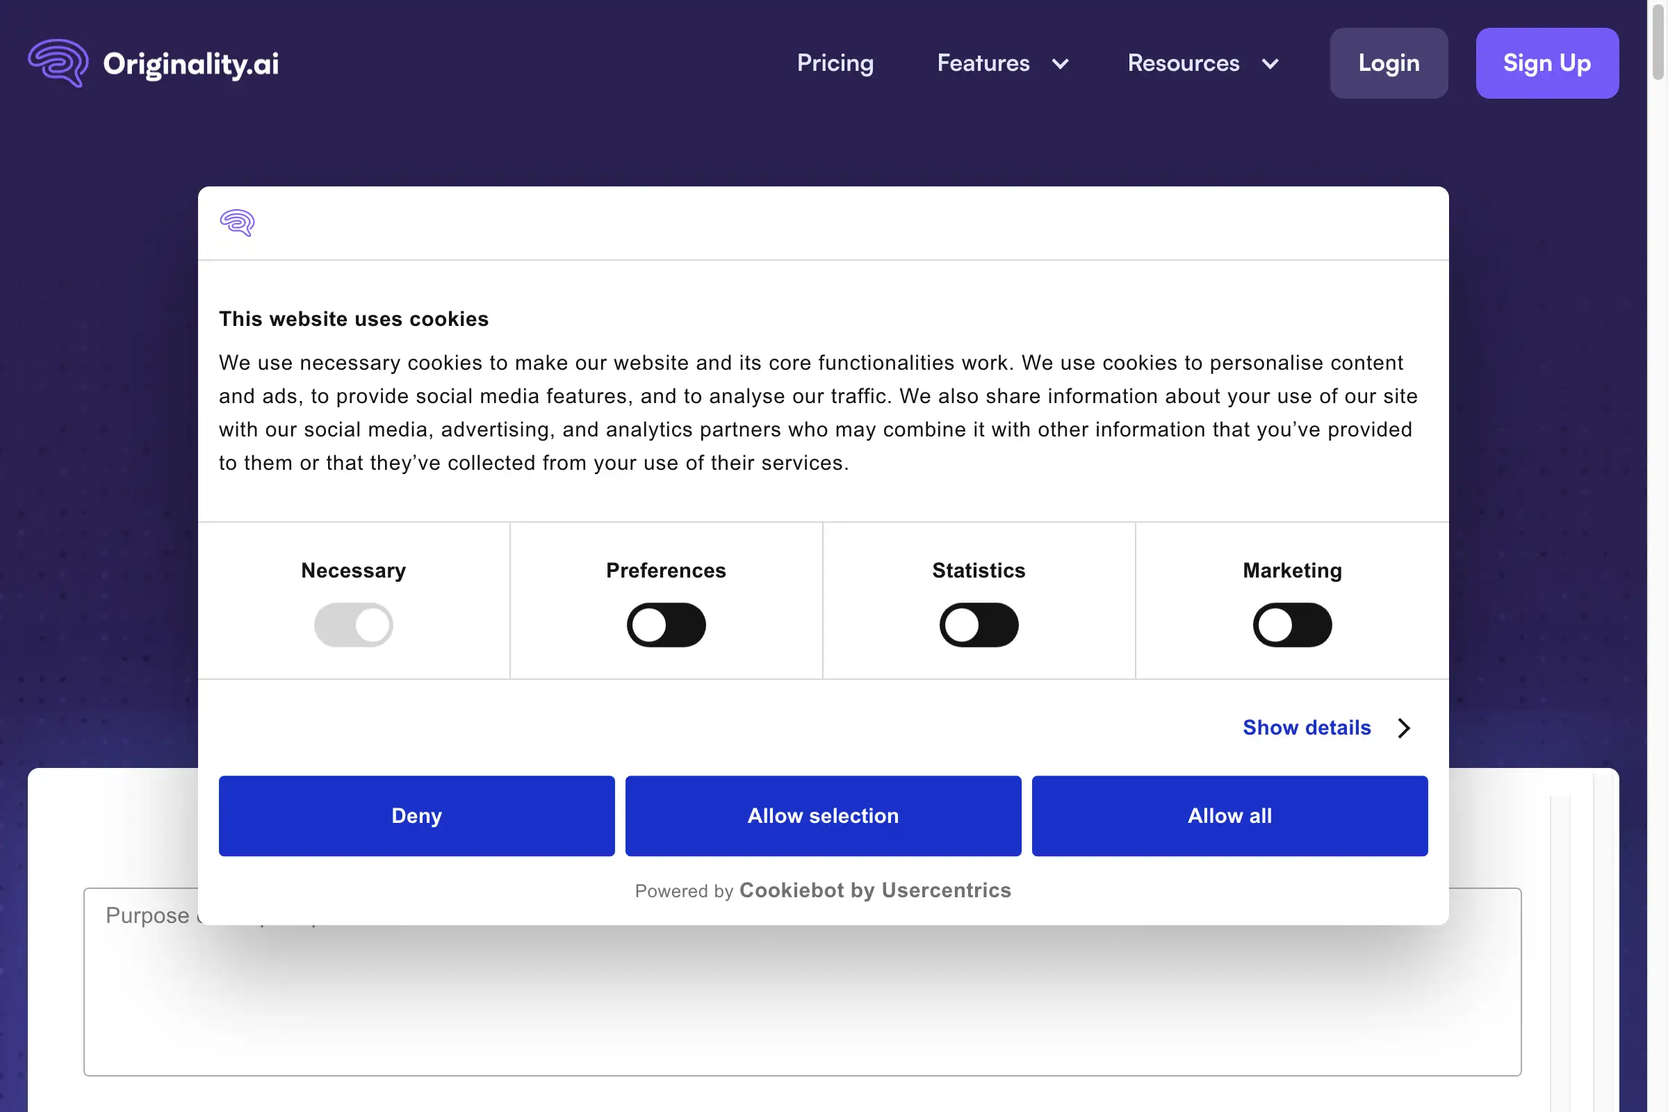Toggle the Necessary cookies switch
Image resolution: width=1668 pixels, height=1112 pixels.
(353, 625)
